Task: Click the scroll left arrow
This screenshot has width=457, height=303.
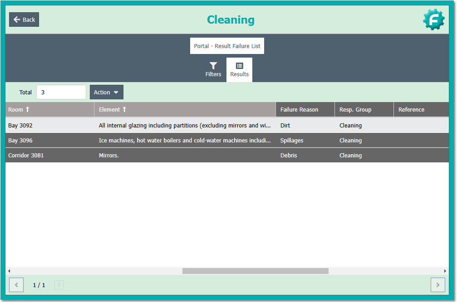Action: [9, 271]
